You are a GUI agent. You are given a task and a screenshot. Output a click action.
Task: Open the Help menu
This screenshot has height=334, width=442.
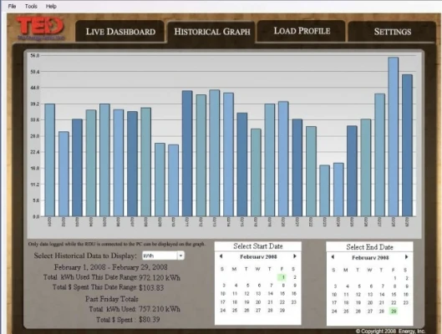coord(51,6)
